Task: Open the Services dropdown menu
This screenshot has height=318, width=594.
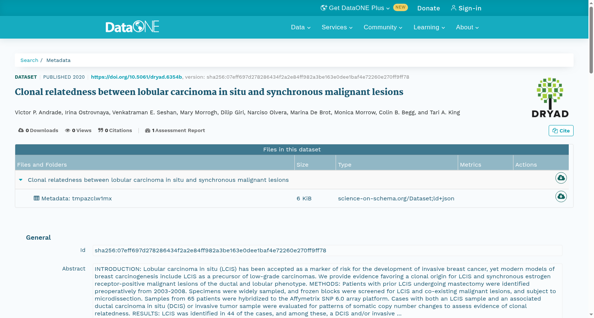Action: 337,27
